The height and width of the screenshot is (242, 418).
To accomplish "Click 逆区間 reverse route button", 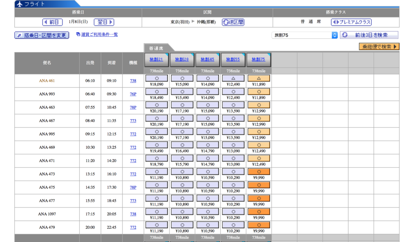I will pos(233,22).
